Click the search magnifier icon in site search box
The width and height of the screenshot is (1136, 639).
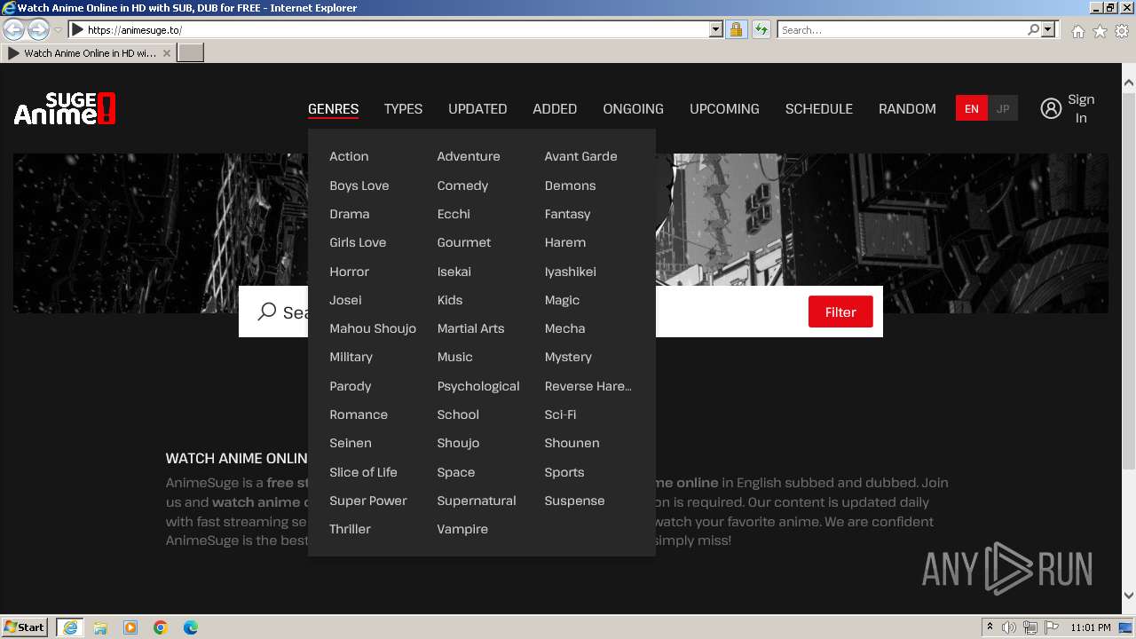click(x=267, y=312)
